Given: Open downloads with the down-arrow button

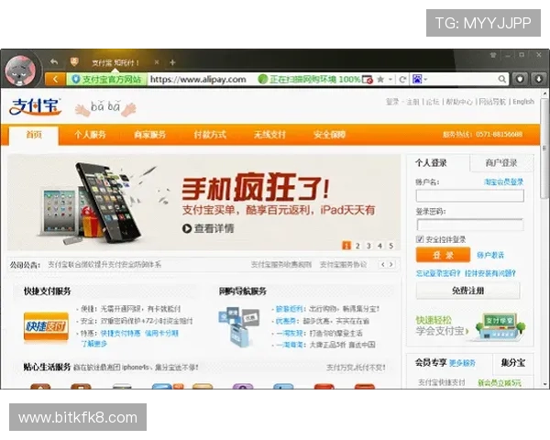Looking at the screenshot, I should coord(538,79).
